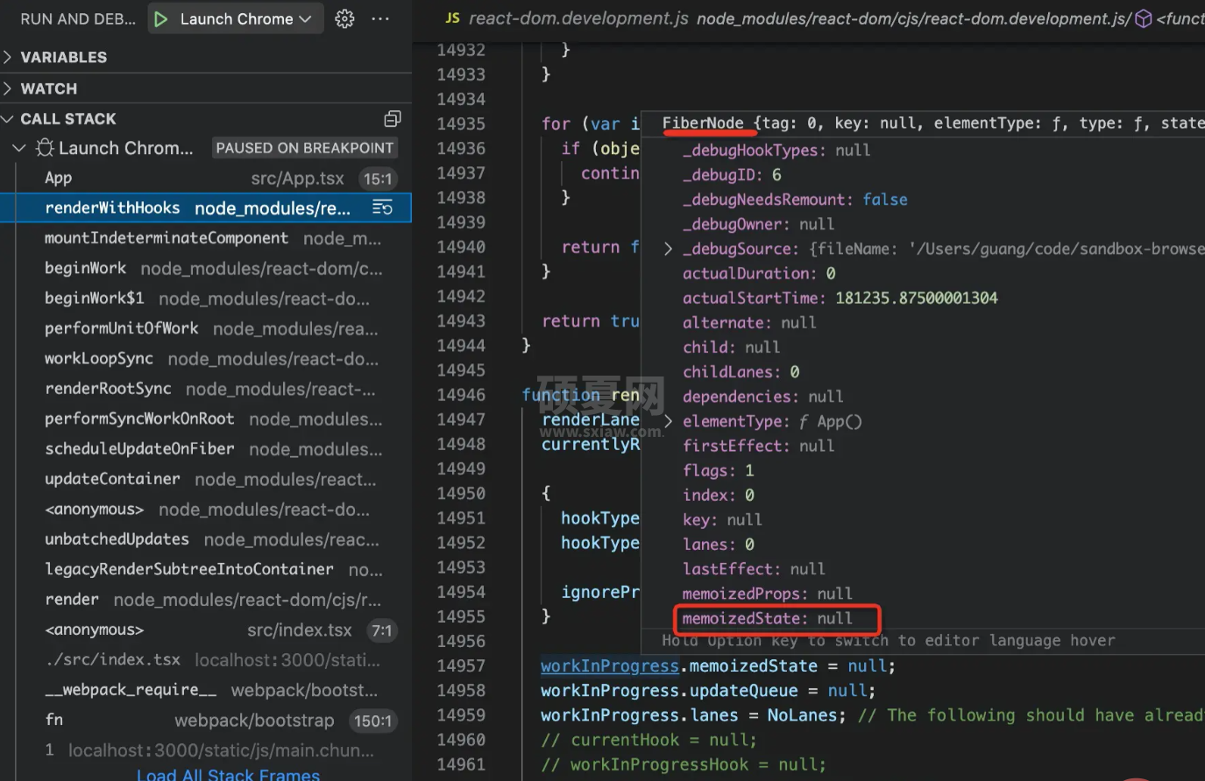Viewport: 1205px width, 781px height.
Task: Click the flags: 1 property
Action: click(x=718, y=471)
